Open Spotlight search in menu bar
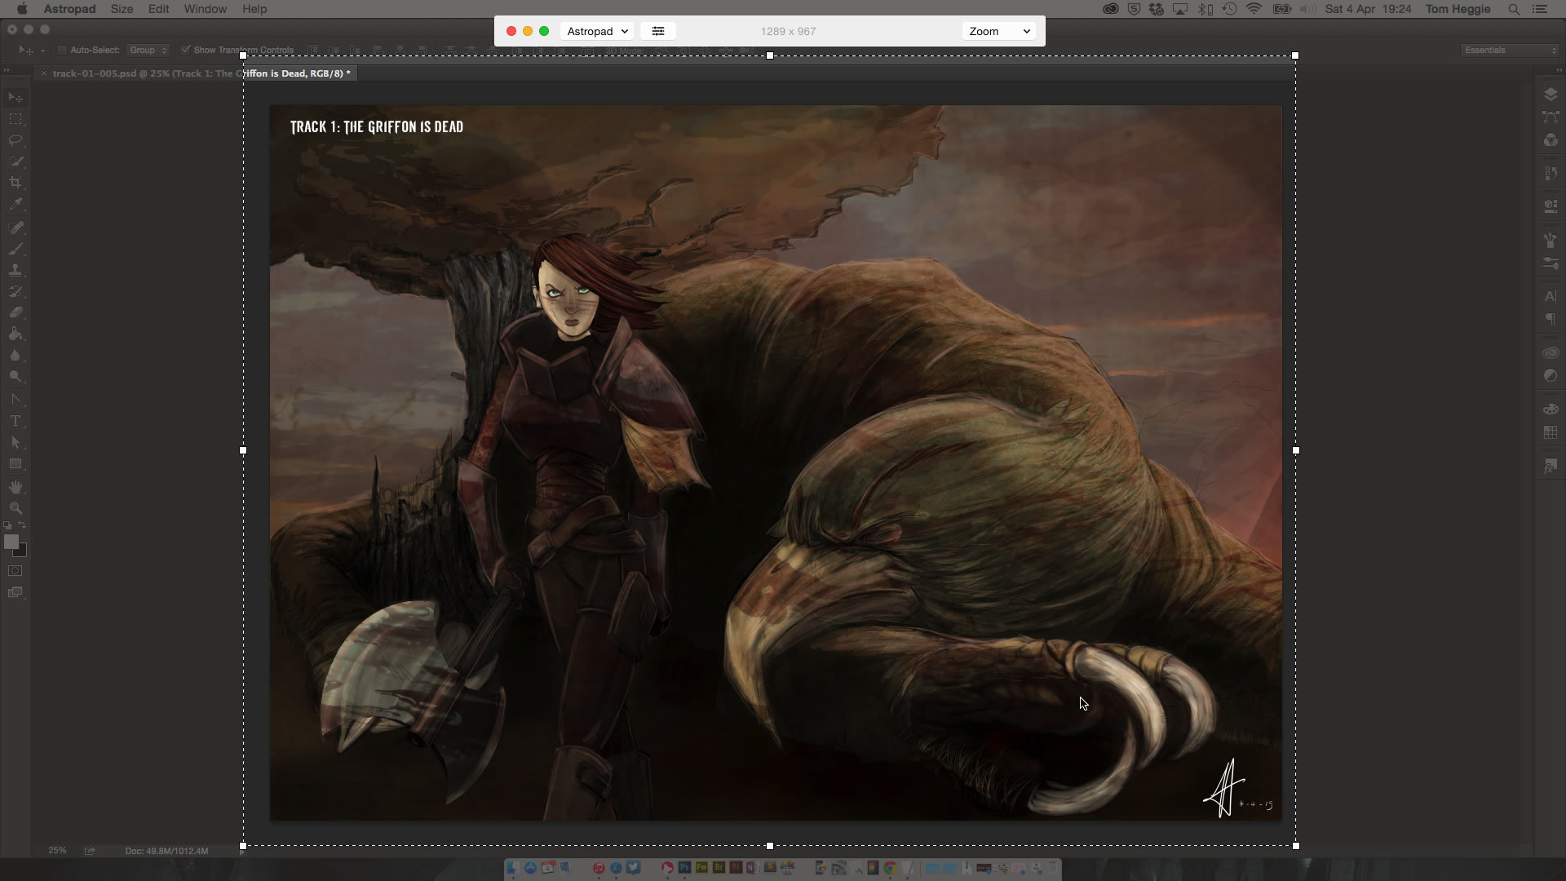1566x881 pixels. [x=1514, y=9]
